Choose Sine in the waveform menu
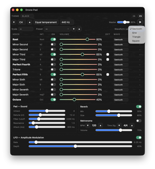The width and height of the screenshot is (155, 169). click(136, 33)
